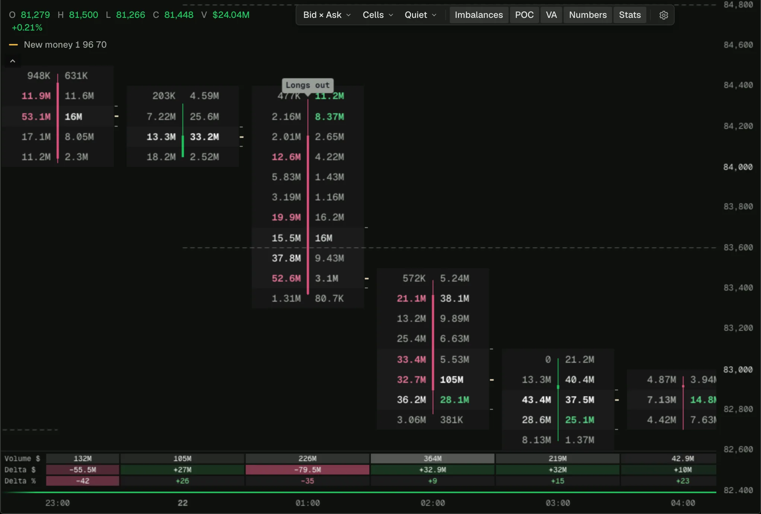This screenshot has width=761, height=514.
Task: Click the 8.37M green ask cell
Action: click(x=329, y=117)
